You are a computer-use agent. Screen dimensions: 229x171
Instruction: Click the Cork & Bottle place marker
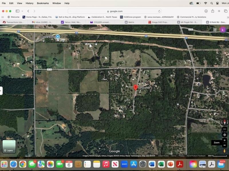[58, 37]
